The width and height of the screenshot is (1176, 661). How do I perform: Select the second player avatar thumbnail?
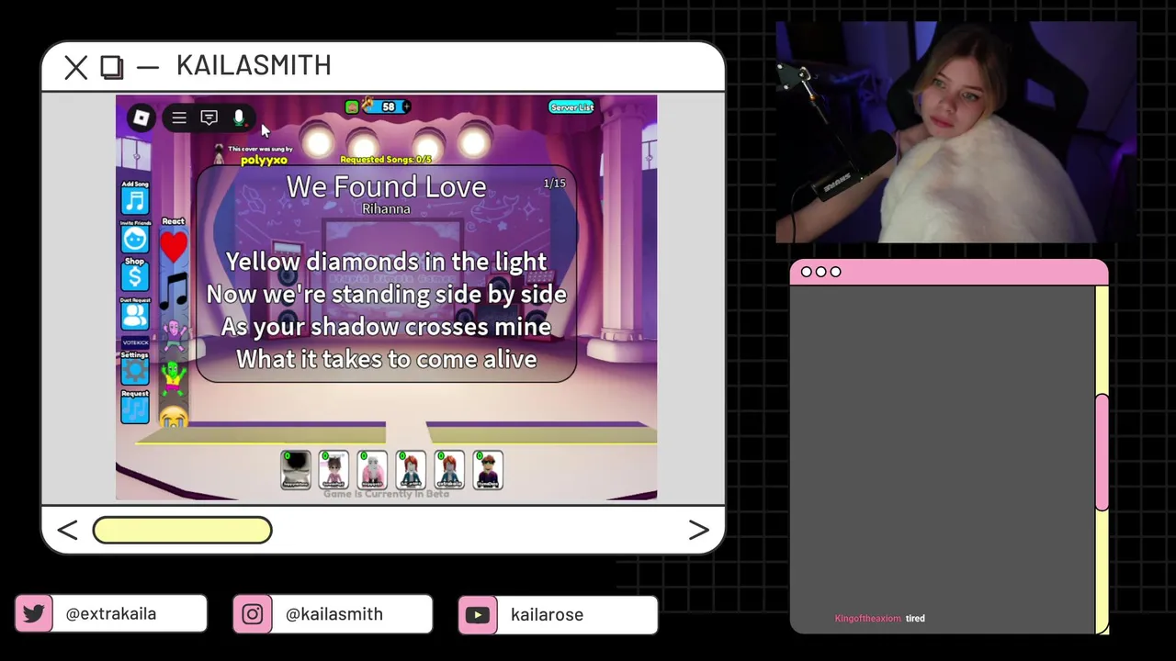tap(334, 470)
